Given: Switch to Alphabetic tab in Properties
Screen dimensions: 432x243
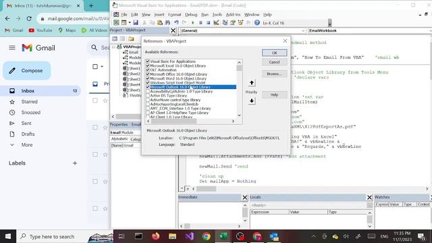Looking at the screenshot, I should (119, 139).
